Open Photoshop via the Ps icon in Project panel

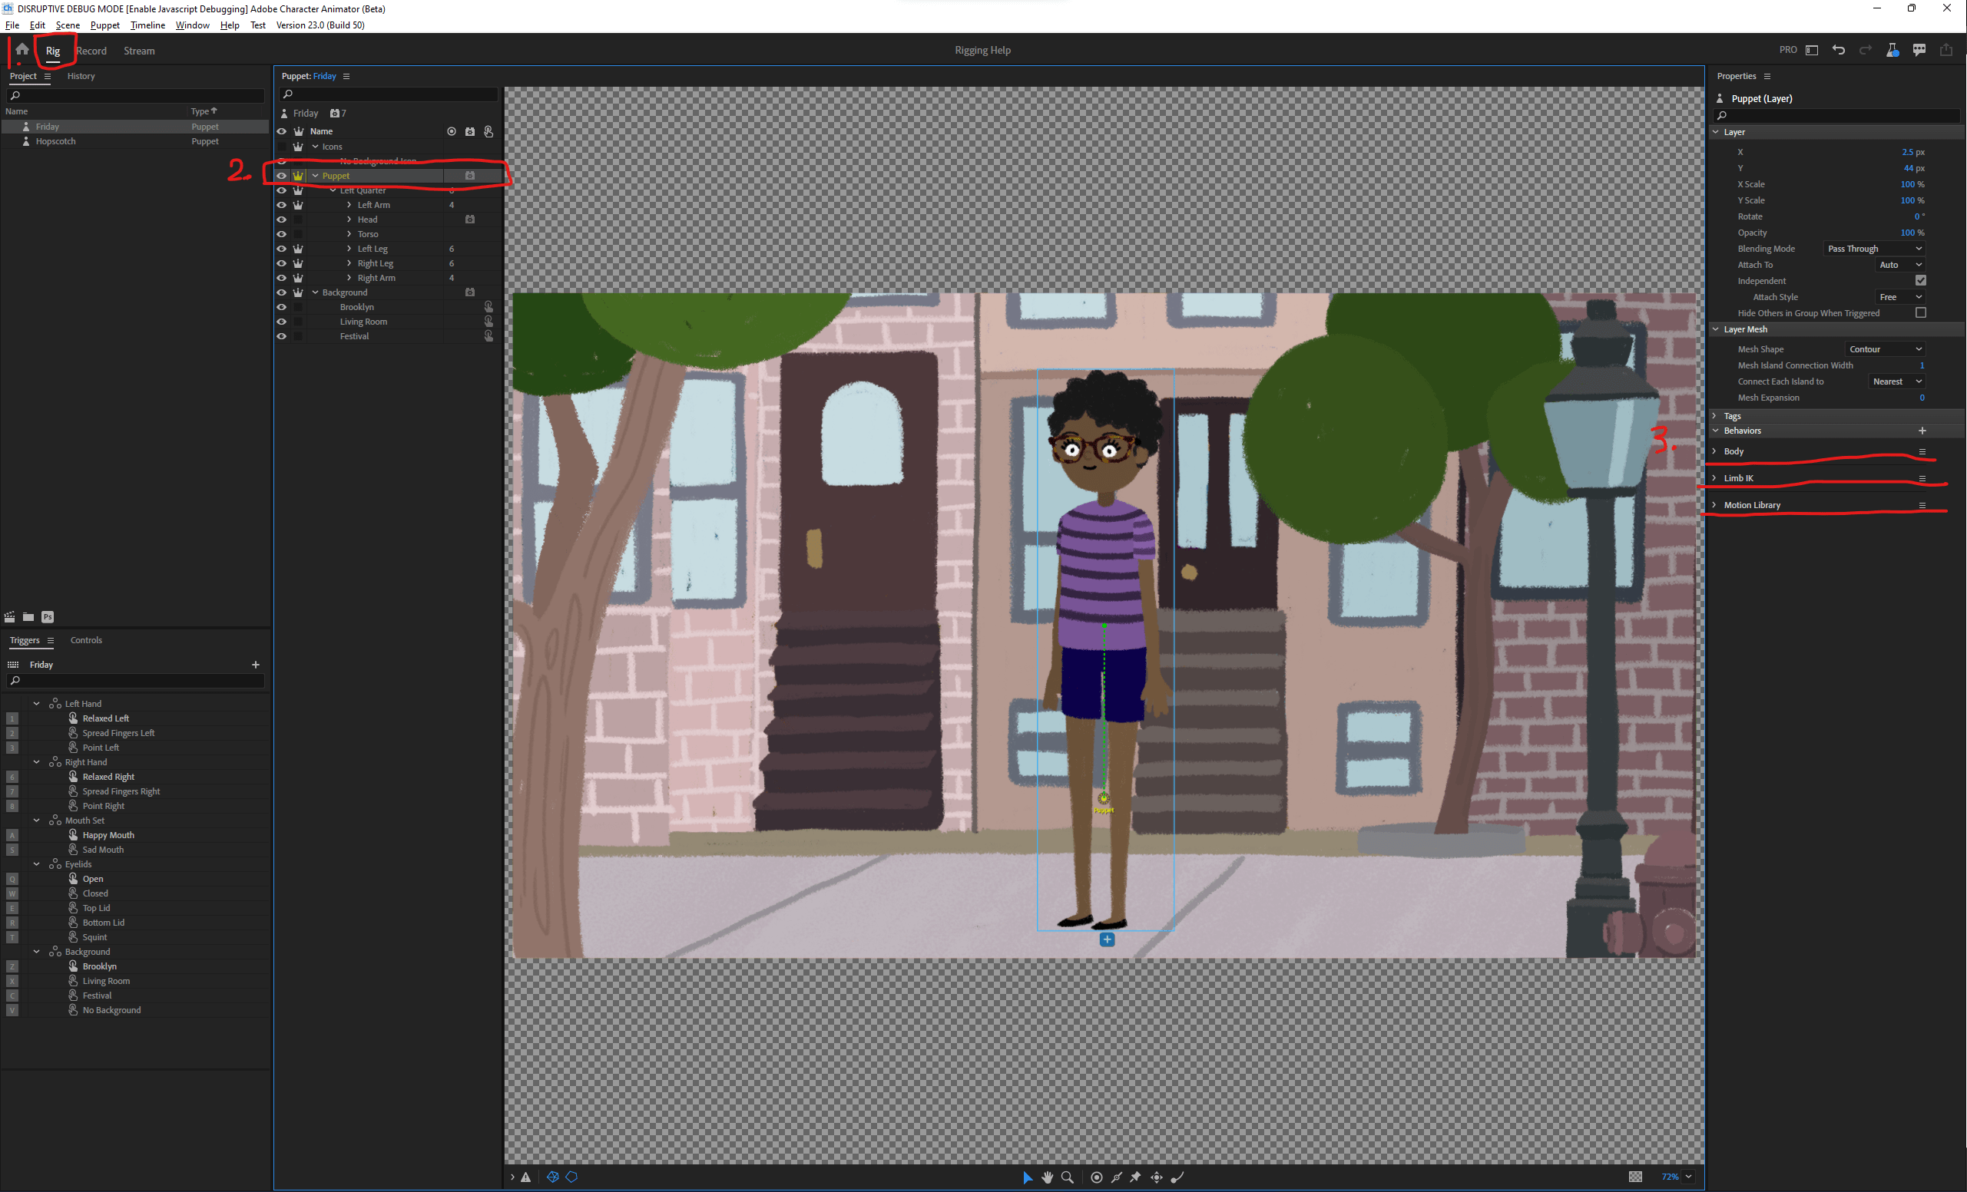tap(48, 617)
